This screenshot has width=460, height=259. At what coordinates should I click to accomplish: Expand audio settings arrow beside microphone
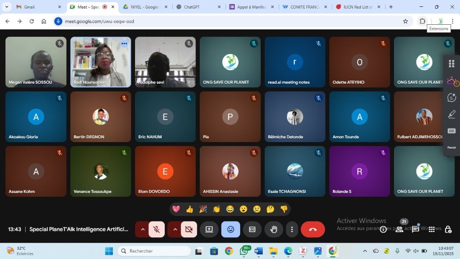[x=143, y=230]
